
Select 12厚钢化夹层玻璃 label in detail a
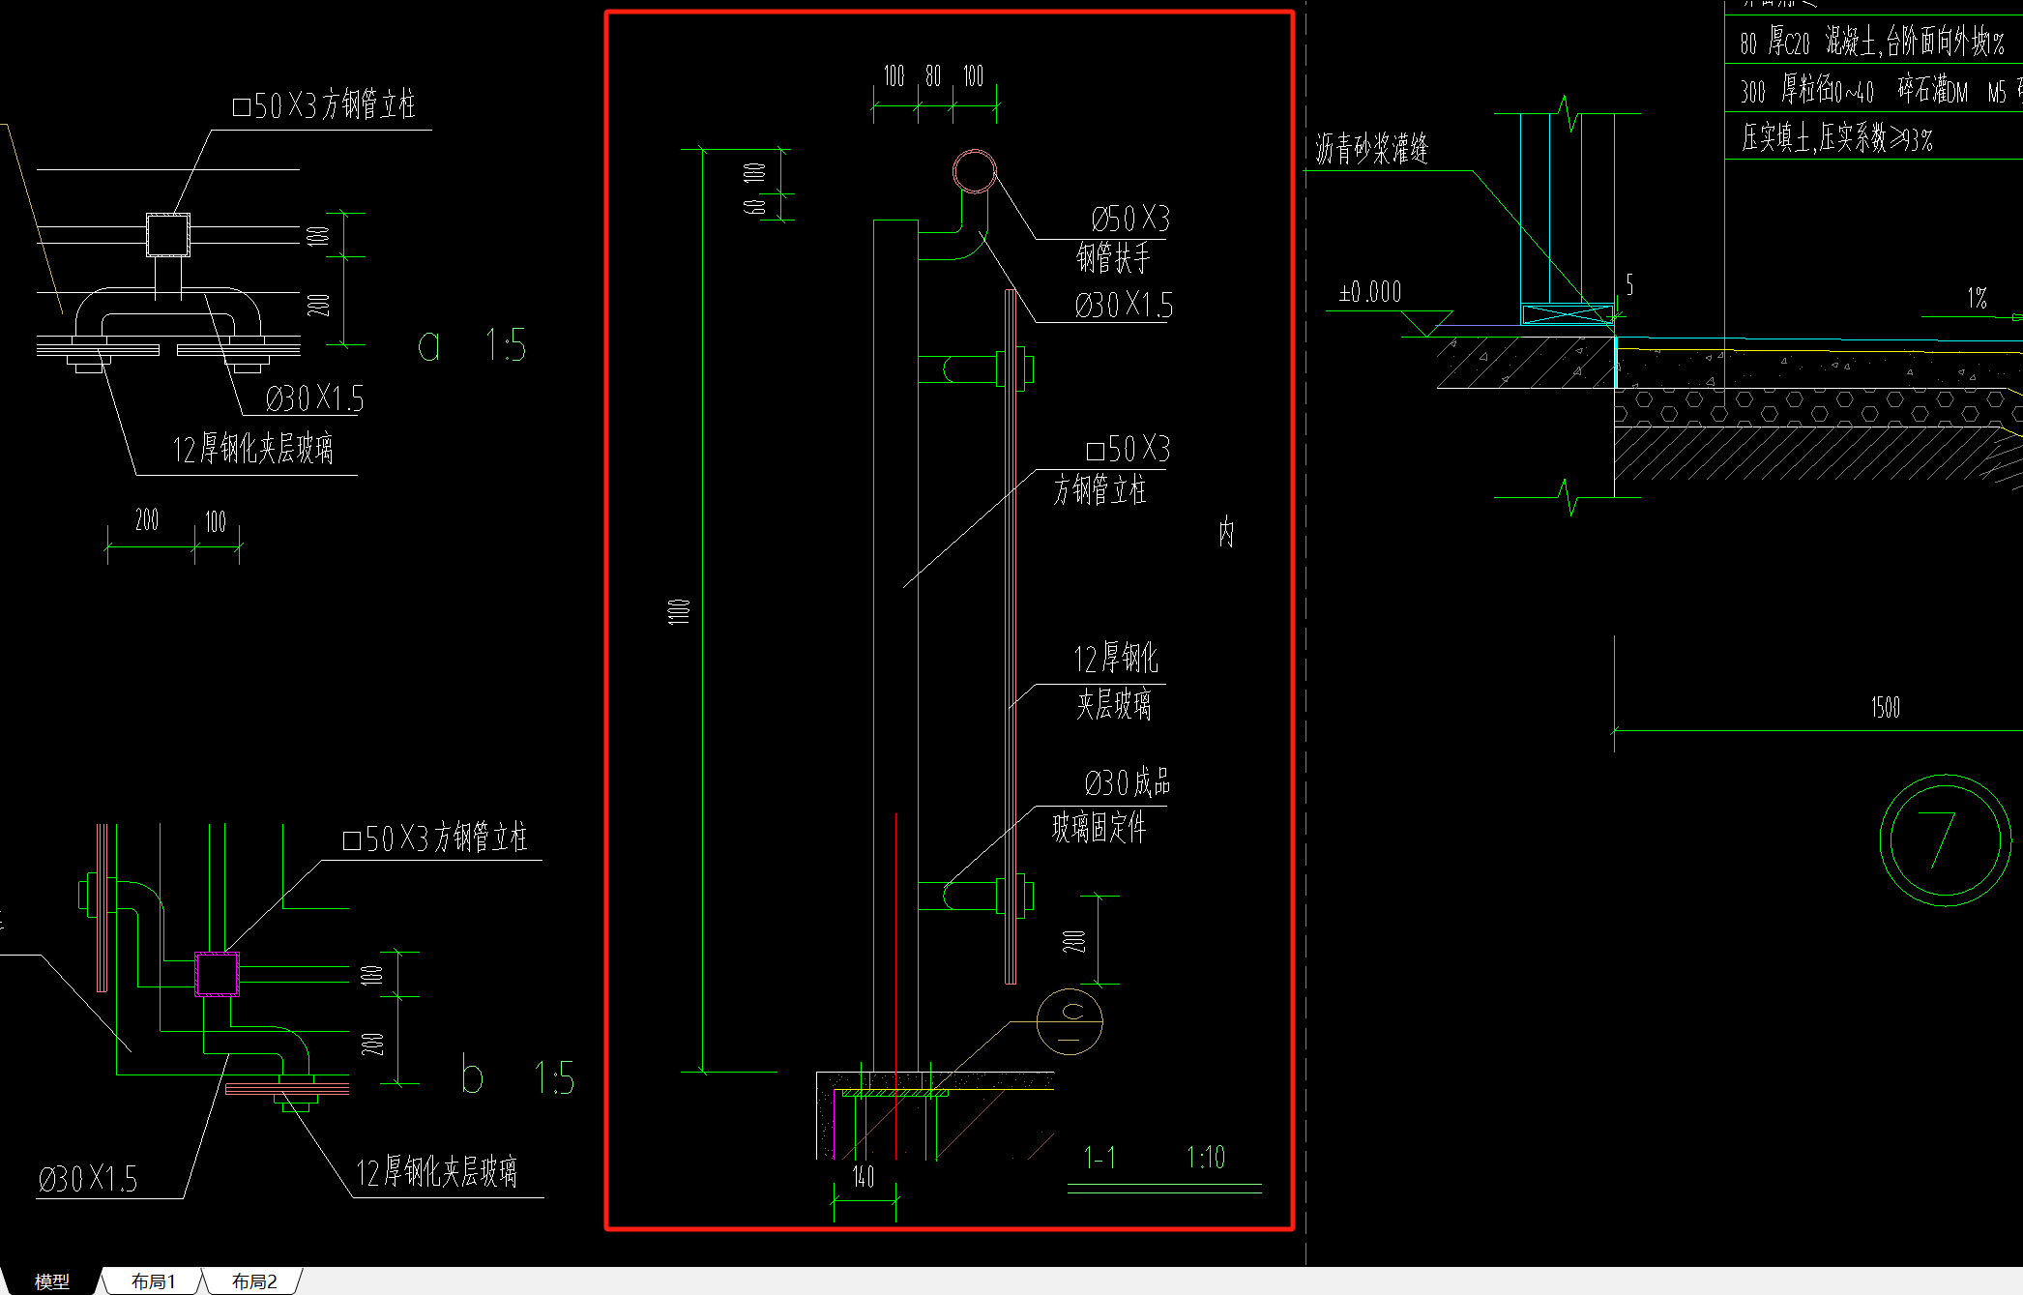[252, 449]
